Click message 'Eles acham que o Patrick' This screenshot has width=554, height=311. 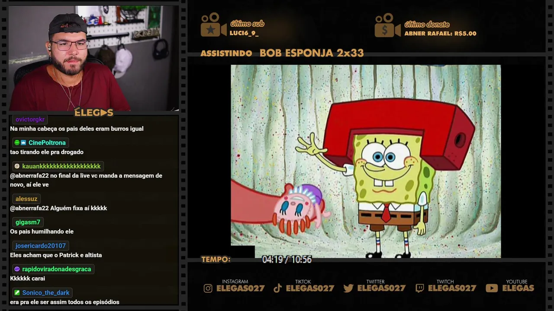(x=56, y=255)
